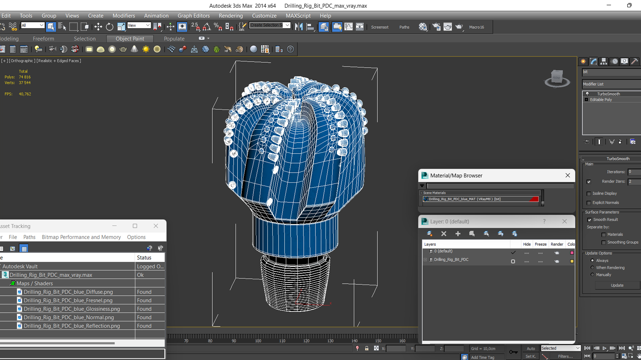Click the pink color swatch of layer 0

pyautogui.click(x=572, y=253)
